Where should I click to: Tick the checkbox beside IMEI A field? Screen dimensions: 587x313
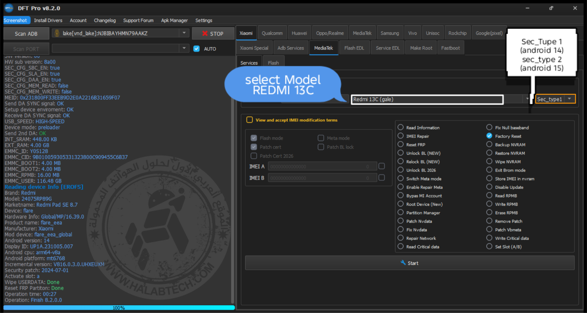(382, 166)
